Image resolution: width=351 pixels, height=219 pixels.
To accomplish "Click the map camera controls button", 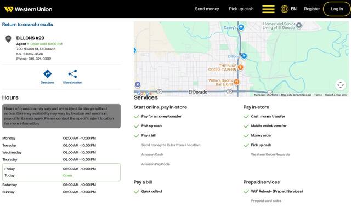I will point(341,85).
